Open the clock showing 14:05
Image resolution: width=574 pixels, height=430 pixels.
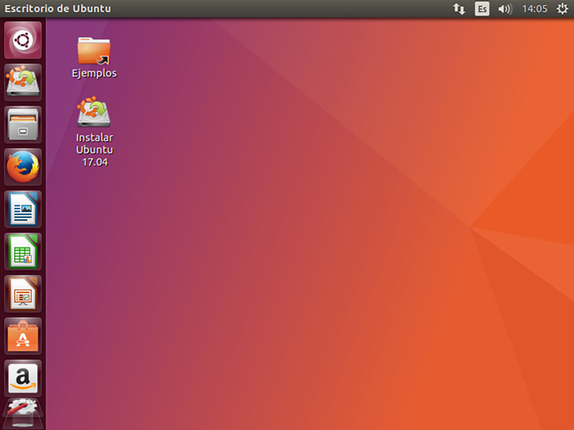(x=534, y=8)
